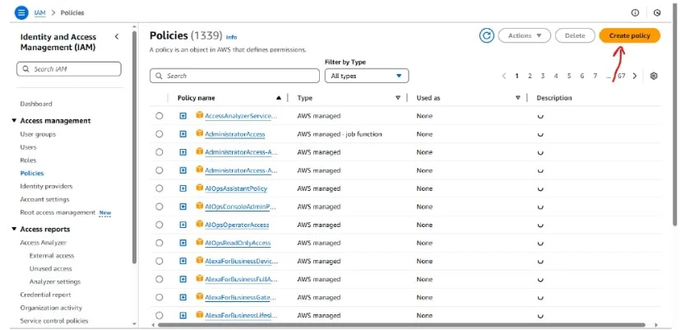Jump to page 7 of policies
Image resolution: width=685 pixels, height=330 pixels.
point(595,76)
